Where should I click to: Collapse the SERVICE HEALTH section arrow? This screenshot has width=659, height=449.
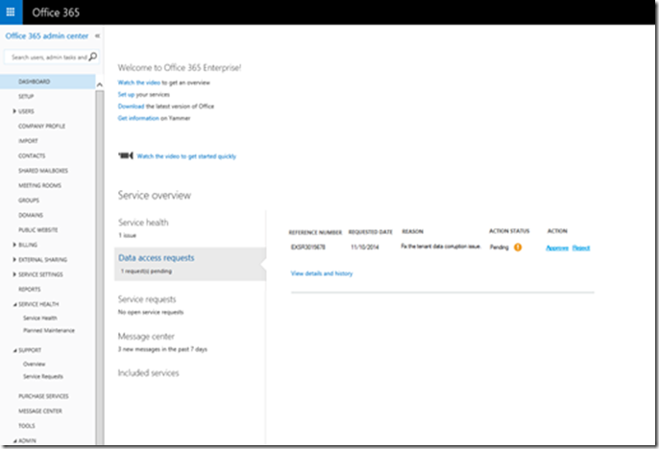coord(14,304)
